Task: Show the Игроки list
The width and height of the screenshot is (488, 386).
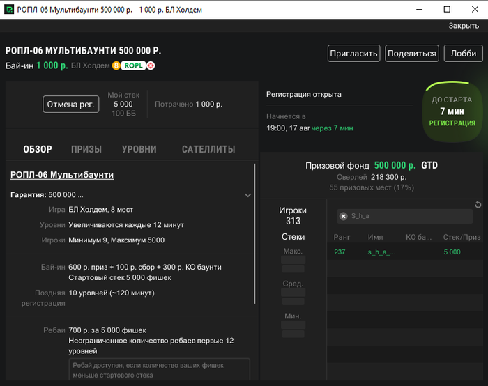Action: pyautogui.click(x=293, y=215)
